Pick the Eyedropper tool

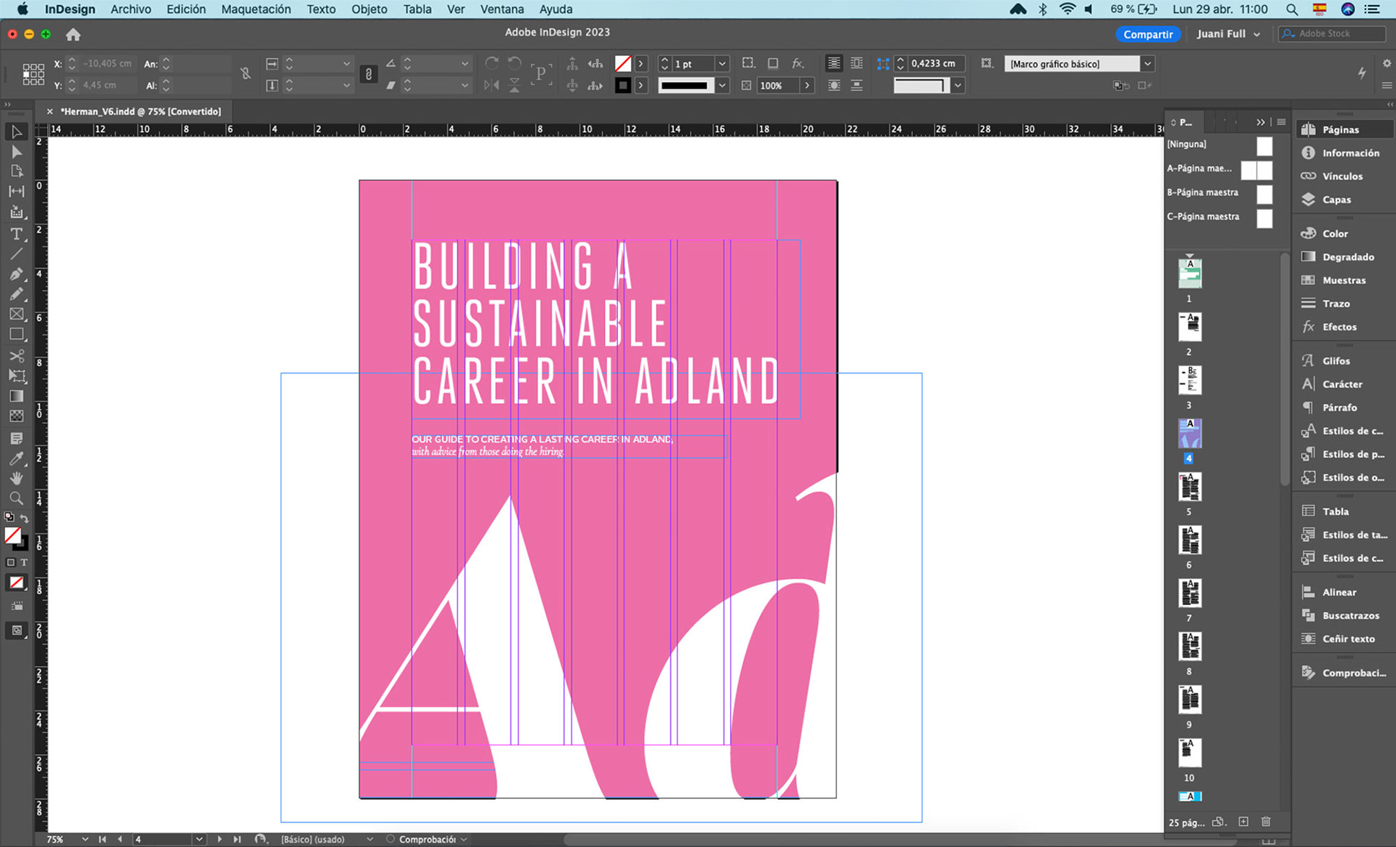16,458
